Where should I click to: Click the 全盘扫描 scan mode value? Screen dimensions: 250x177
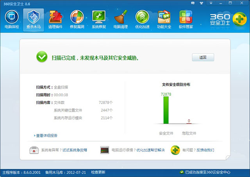[x=61, y=87]
